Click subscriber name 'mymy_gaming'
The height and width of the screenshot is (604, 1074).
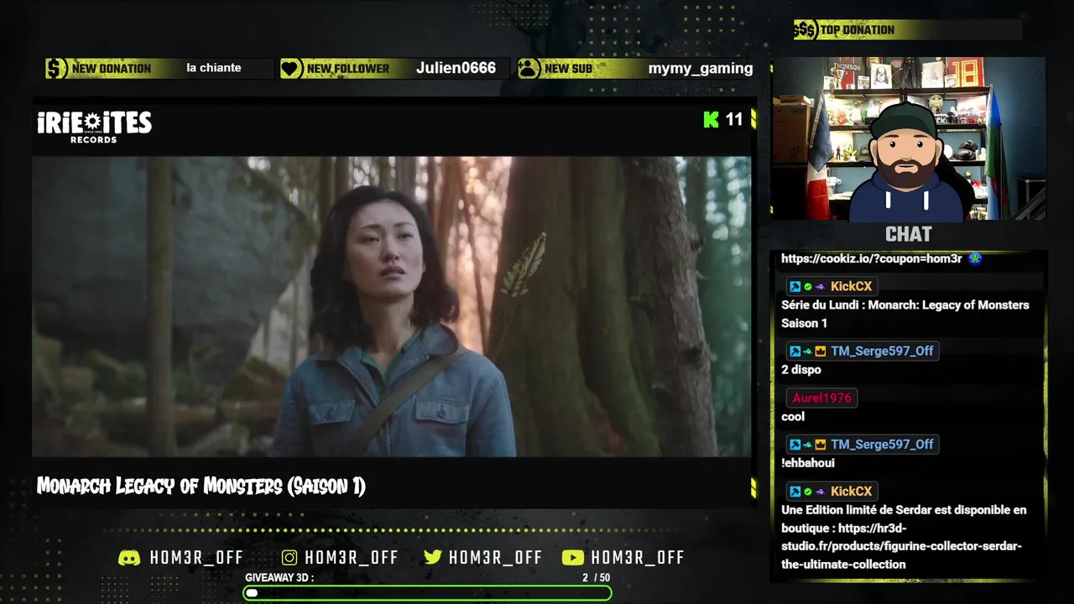point(701,69)
